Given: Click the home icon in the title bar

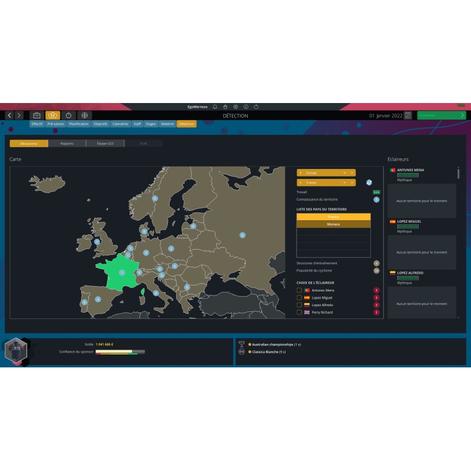Looking at the screenshot, I should (225, 107).
